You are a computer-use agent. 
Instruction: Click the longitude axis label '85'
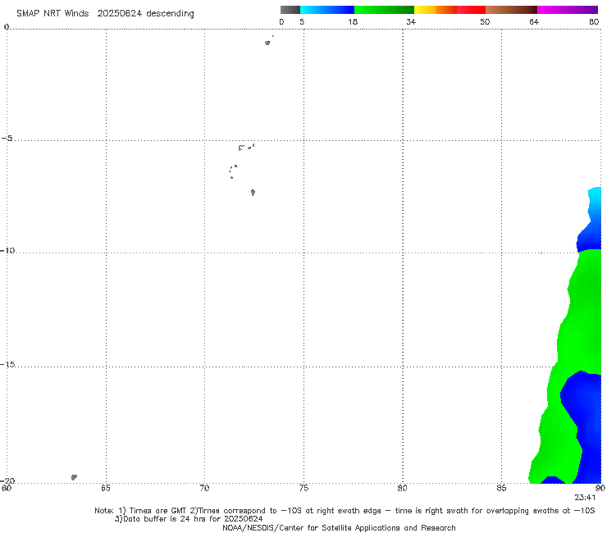501,488
